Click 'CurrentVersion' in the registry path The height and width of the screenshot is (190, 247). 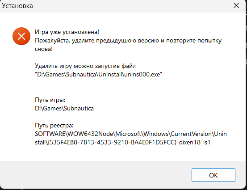pyautogui.click(x=192, y=134)
